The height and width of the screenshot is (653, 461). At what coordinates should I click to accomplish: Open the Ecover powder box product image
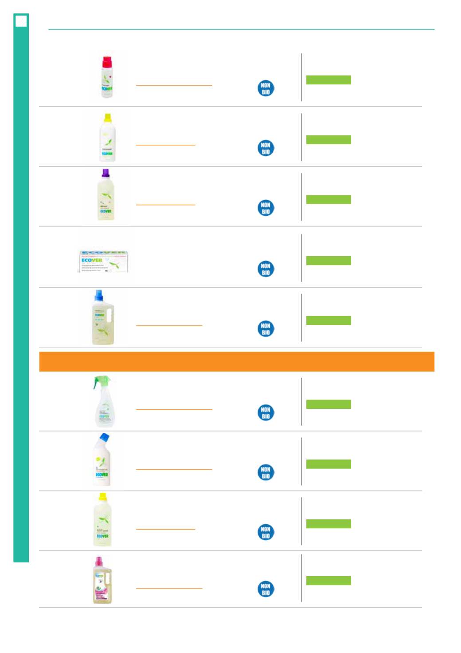pos(103,261)
